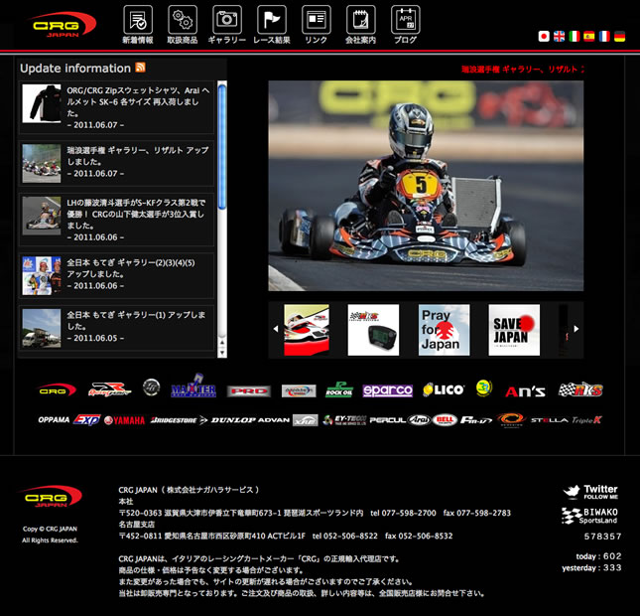Image resolution: width=640 pixels, height=616 pixels.
Task: Open the CRG Zip sweatshirt news dated 2011.06.07
Action: tap(117, 107)
